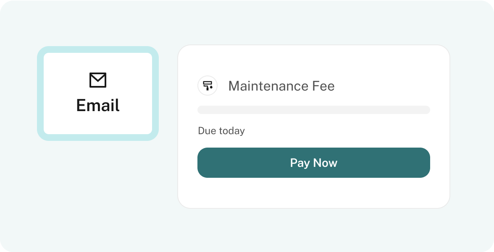Click the gray progress bar
This screenshot has height=252, width=494.
tap(313, 110)
